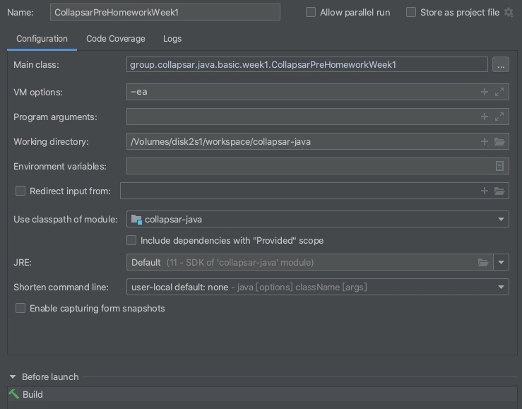Switch to the Logs tab

[x=172, y=39]
